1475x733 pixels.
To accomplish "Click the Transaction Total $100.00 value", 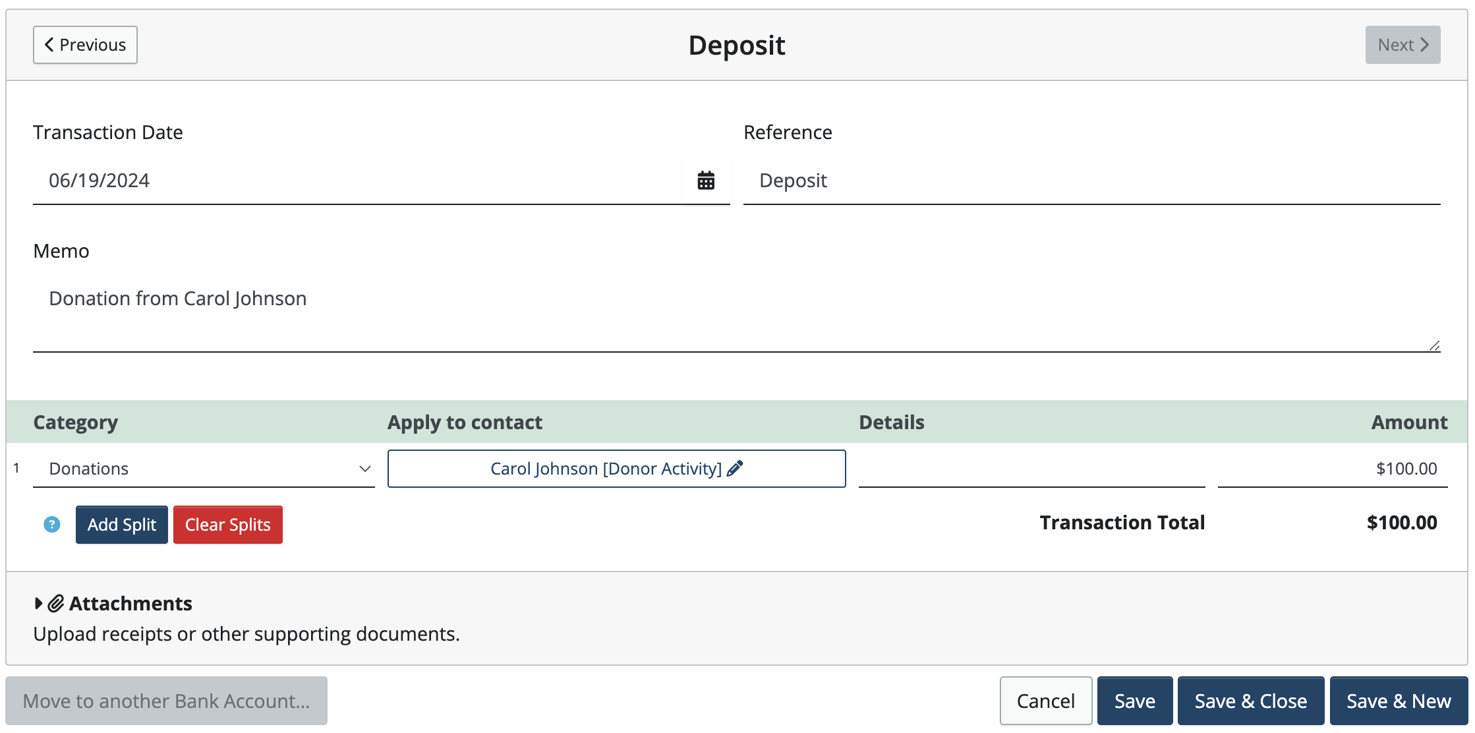I will point(1402,523).
